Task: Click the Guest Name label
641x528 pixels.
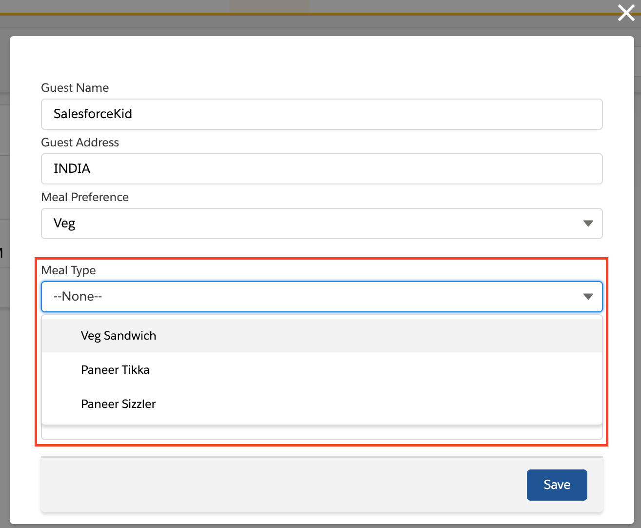Action: 75,87
